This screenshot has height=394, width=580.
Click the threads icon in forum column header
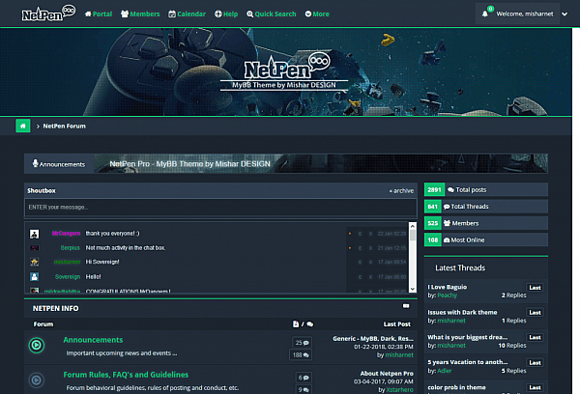click(296, 324)
